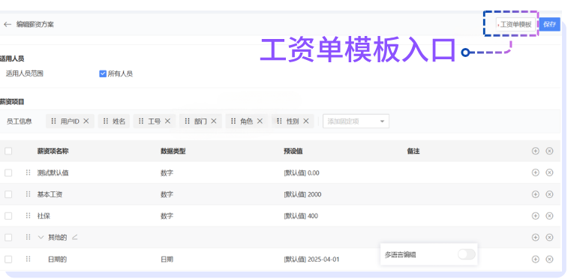This screenshot has height=279, width=568.
Task: Click the [默认值] 2000 preset value
Action: (302, 195)
